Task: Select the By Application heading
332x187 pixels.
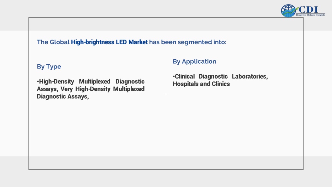Action: [x=195, y=61]
